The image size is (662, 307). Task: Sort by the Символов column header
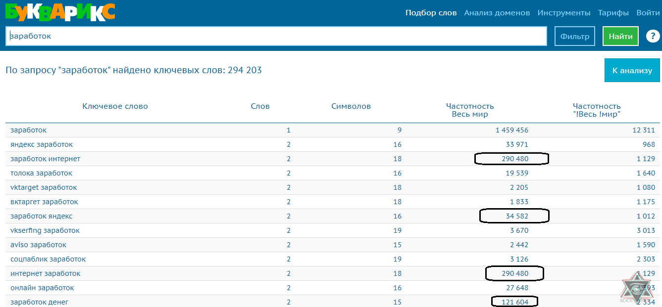[x=351, y=106]
